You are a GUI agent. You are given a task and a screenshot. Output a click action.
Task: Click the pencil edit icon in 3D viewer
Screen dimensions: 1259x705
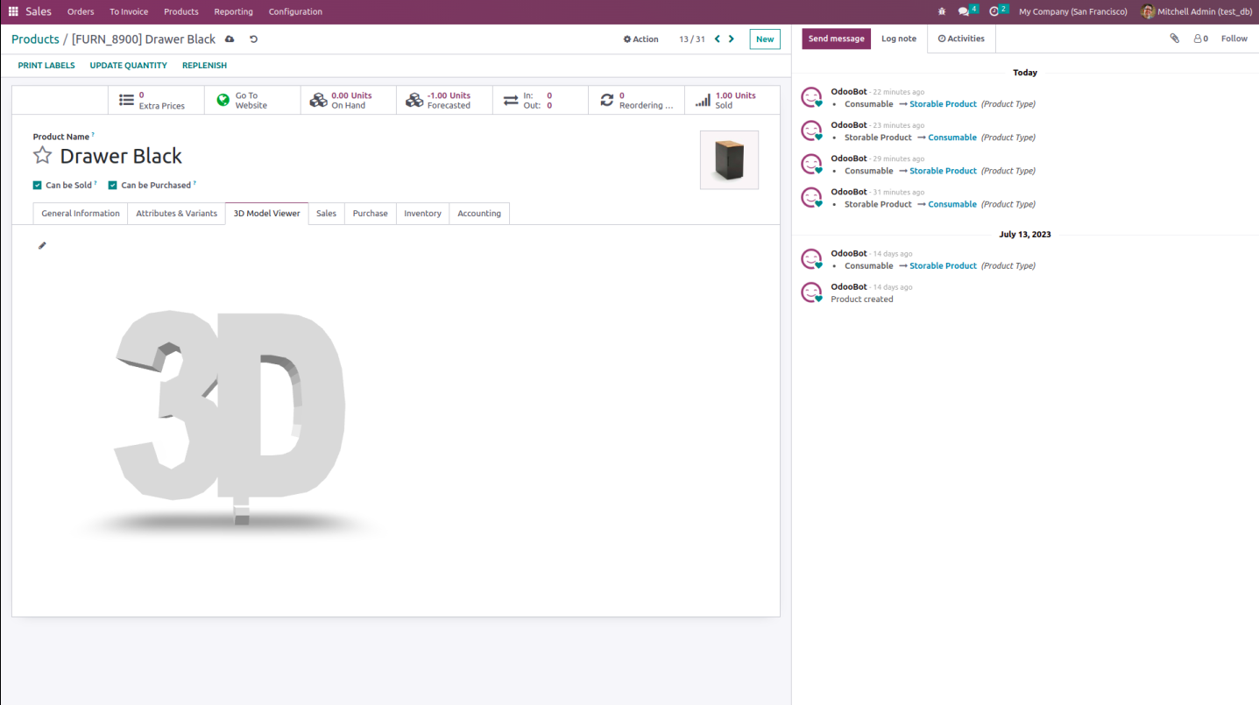click(42, 245)
